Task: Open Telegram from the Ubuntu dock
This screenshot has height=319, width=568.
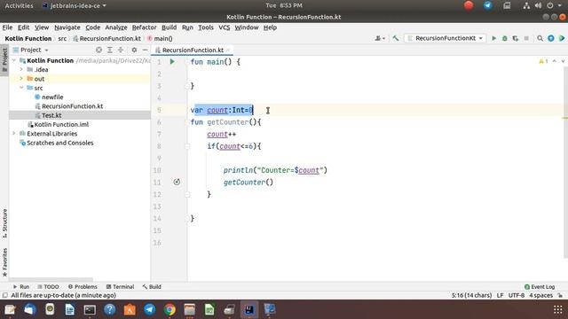Action: coord(150,309)
